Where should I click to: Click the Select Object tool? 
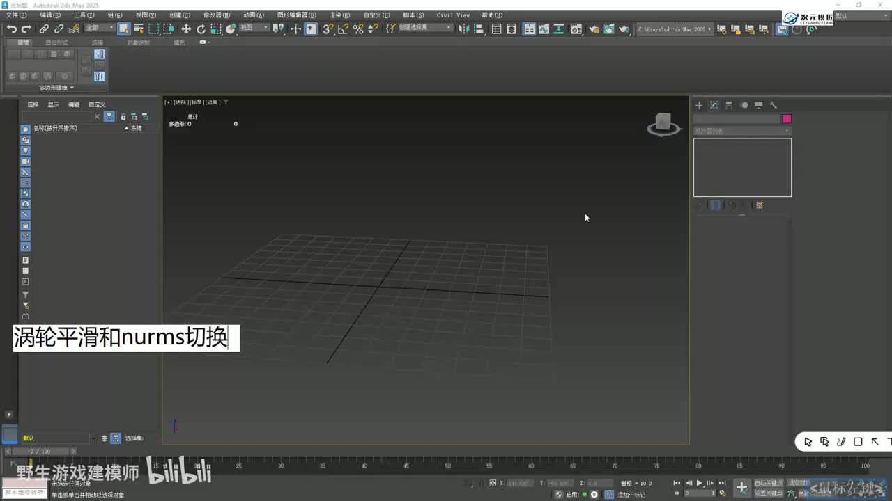123,29
